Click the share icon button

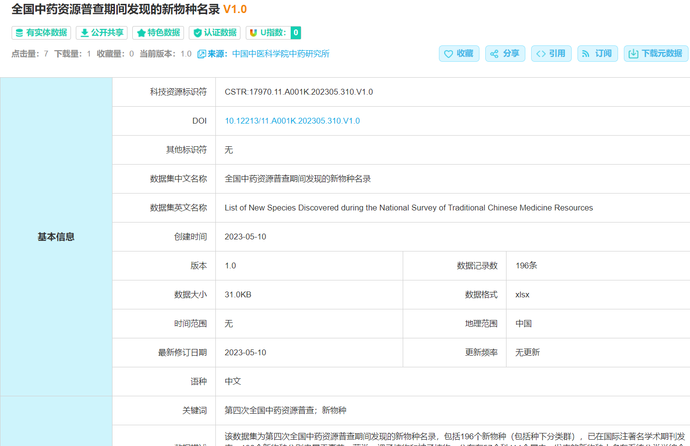(x=494, y=54)
